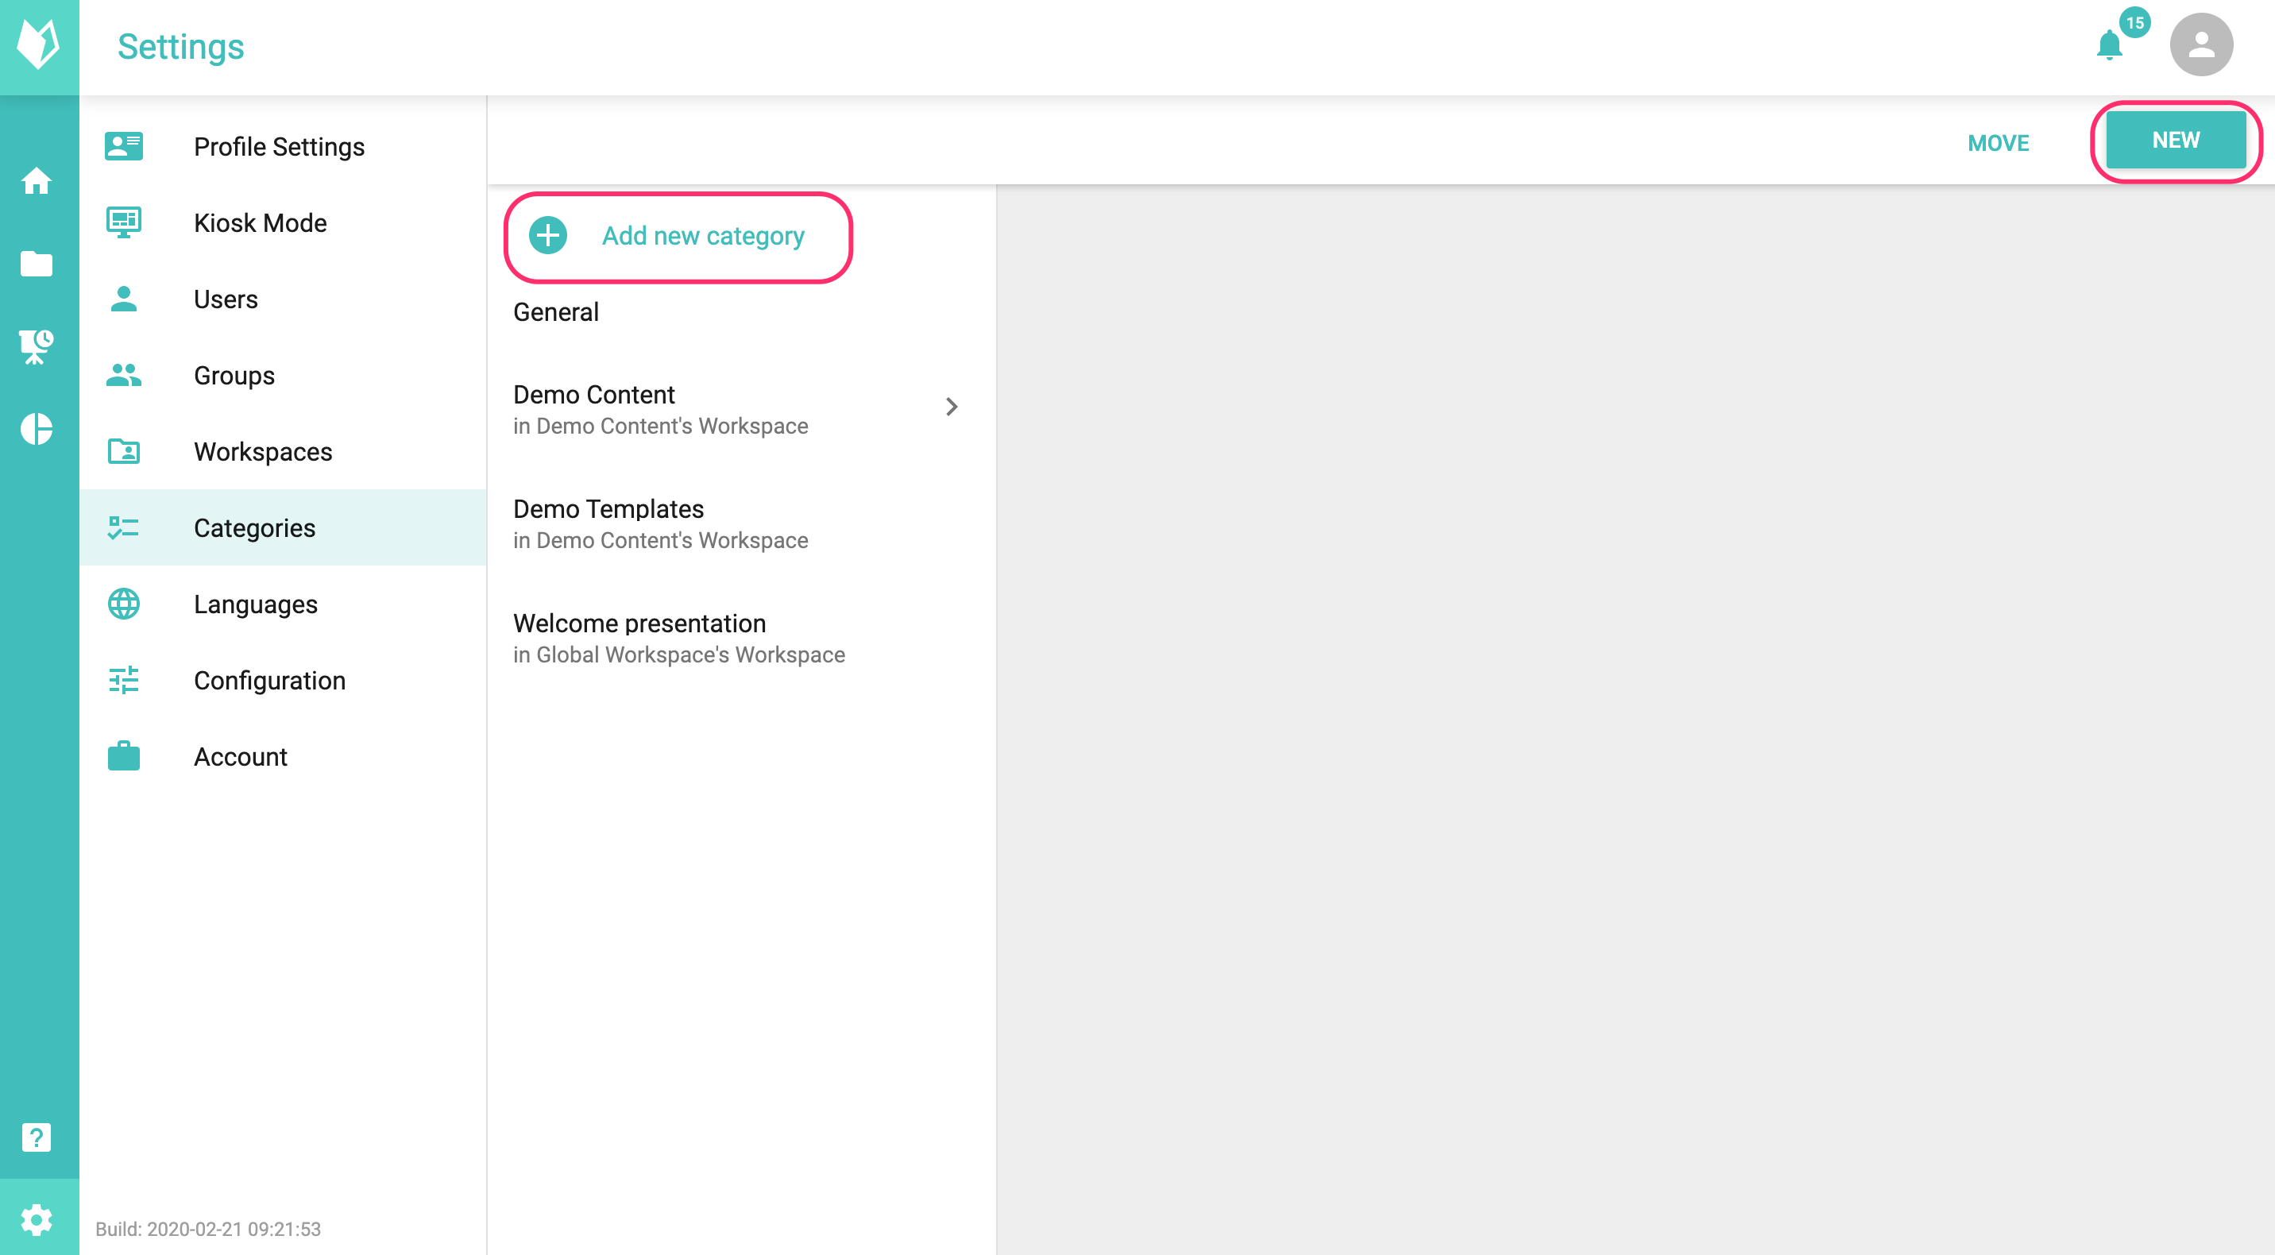Click the Languages globe icon

coord(124,604)
